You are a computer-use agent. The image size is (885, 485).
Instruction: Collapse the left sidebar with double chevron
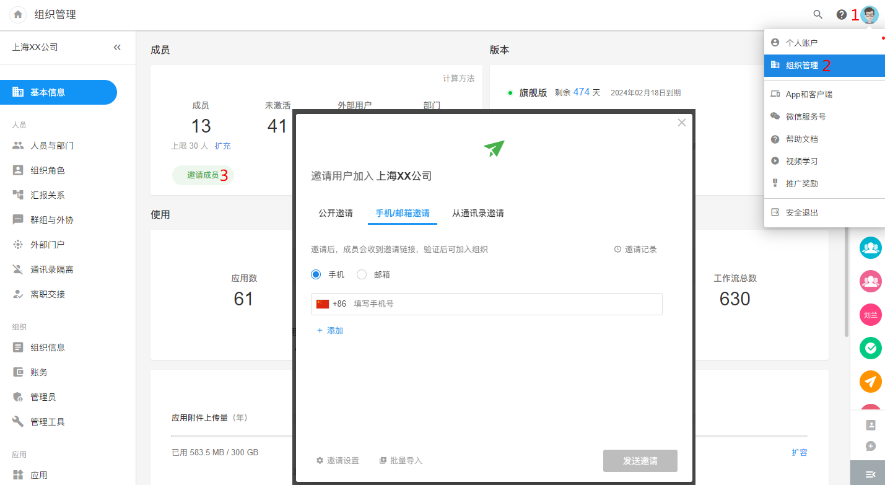point(117,47)
